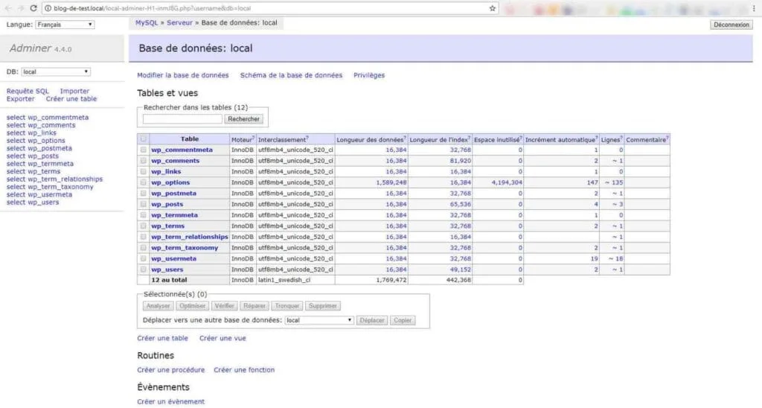Screen dimensions: 762x408
Task: Open the move-to database dropdown
Action: pos(319,320)
